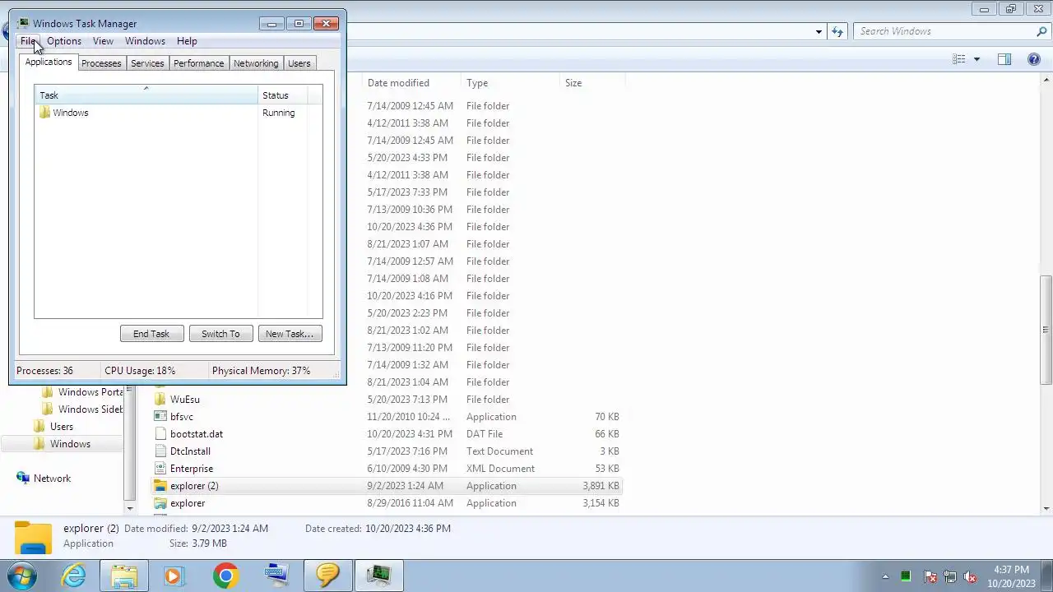Select the explorer file dated 8/29/2016
The height and width of the screenshot is (592, 1053).
pyautogui.click(x=387, y=503)
